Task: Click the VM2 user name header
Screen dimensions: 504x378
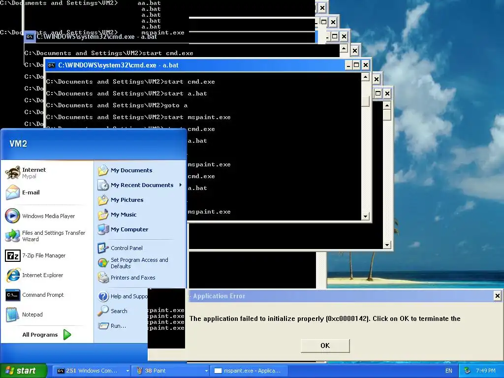Action: tap(18, 144)
